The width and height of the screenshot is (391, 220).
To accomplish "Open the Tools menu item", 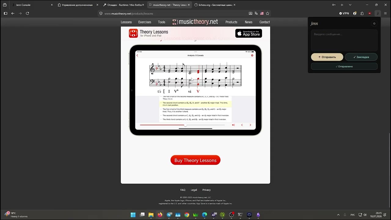I will [162, 22].
